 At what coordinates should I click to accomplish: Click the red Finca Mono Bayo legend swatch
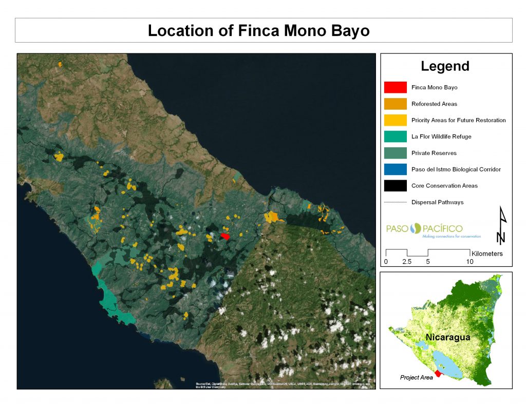click(x=395, y=87)
